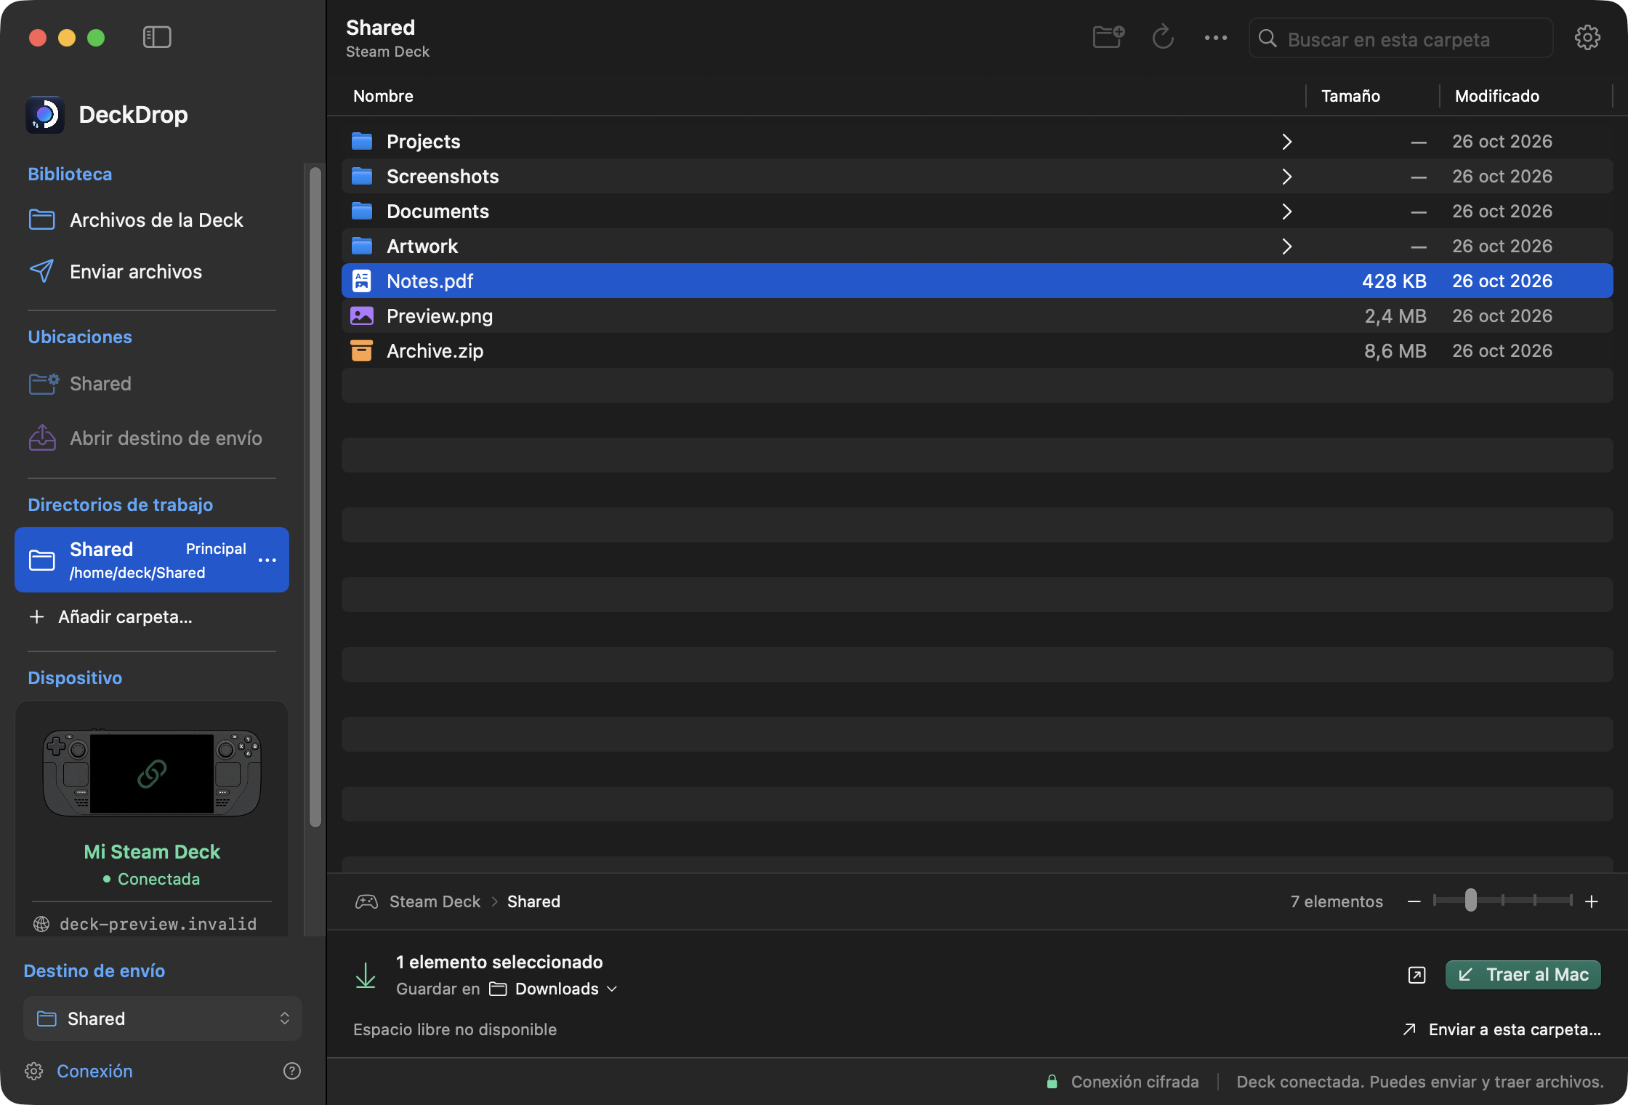The width and height of the screenshot is (1628, 1105).
Task: Expand the Documents folder chevron
Action: tap(1286, 211)
